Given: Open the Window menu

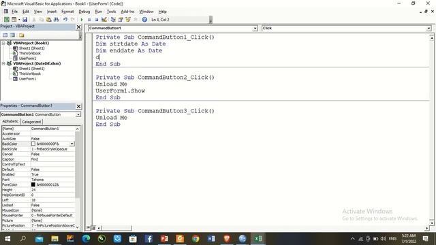Looking at the screenshot, I should pyautogui.click(x=146, y=12).
